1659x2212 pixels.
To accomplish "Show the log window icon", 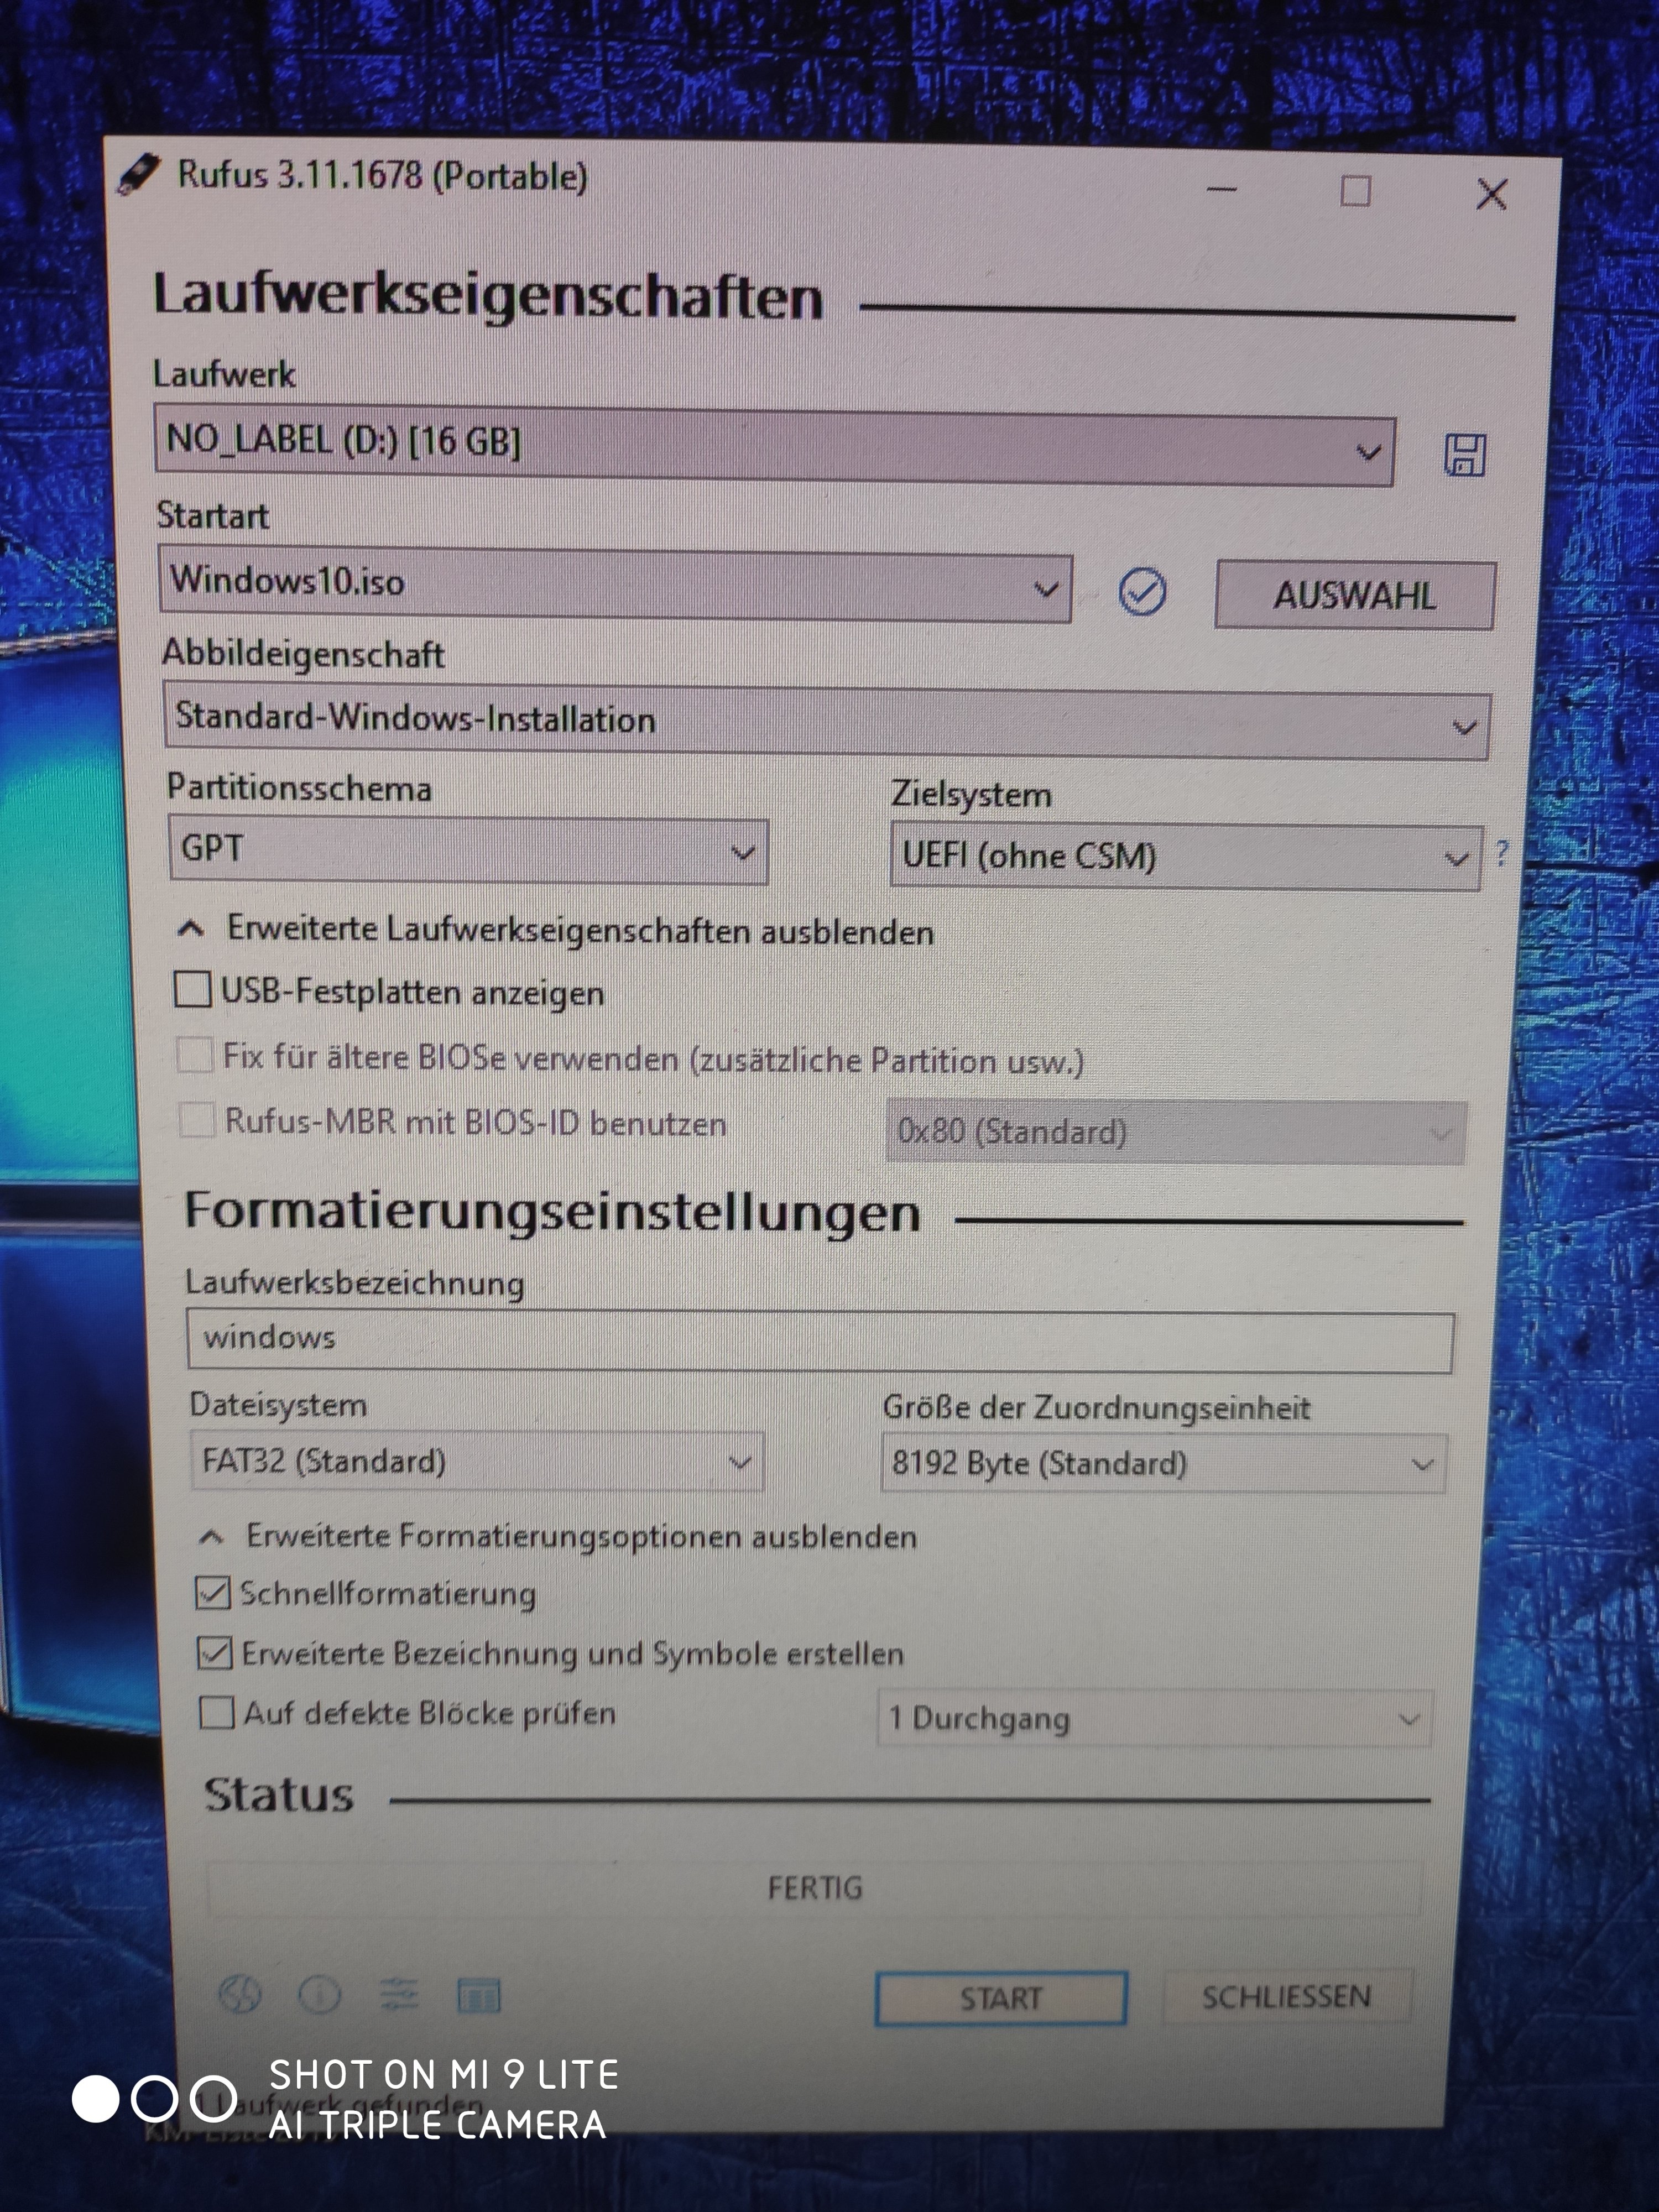I will (x=478, y=1995).
